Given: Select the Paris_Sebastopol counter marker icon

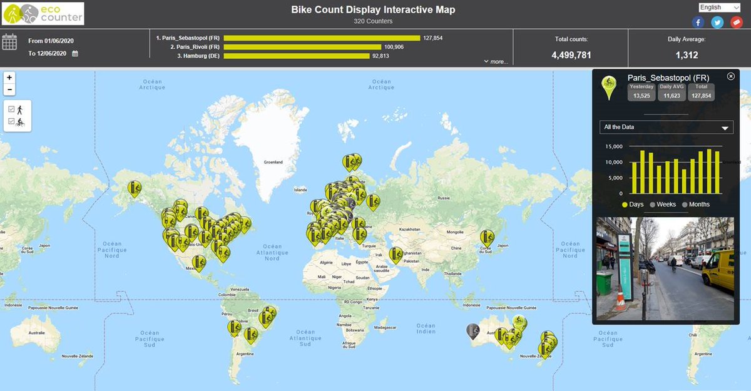Looking at the screenshot, I should (610, 86).
